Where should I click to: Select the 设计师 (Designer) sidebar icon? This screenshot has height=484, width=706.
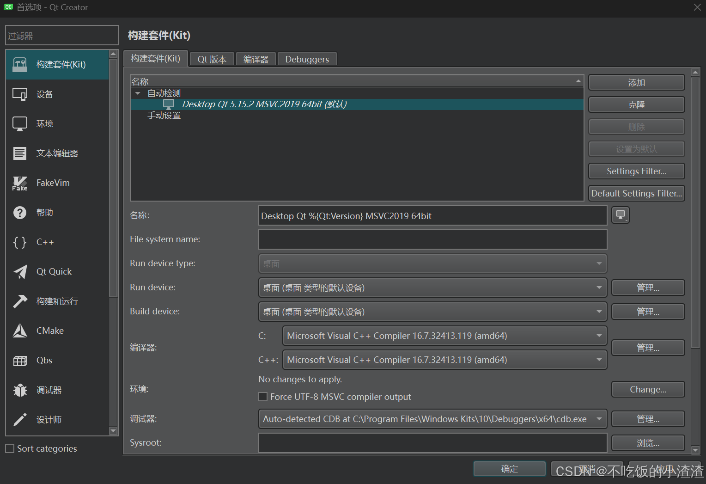[20, 419]
